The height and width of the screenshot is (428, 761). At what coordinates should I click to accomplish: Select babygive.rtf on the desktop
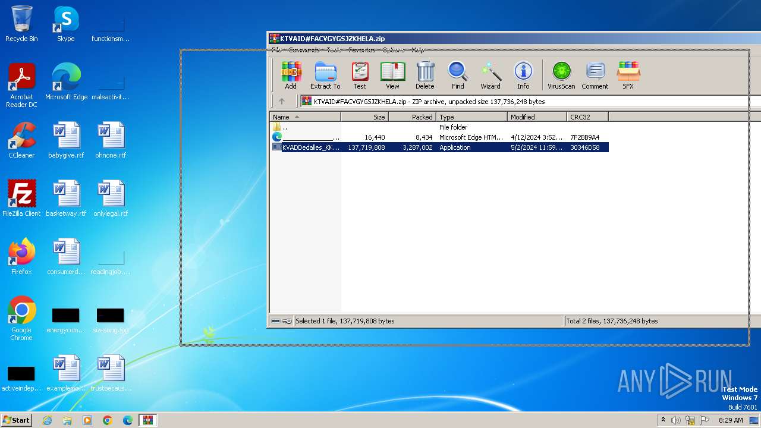point(66,140)
